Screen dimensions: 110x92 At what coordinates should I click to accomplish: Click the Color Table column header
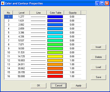(x=56, y=13)
